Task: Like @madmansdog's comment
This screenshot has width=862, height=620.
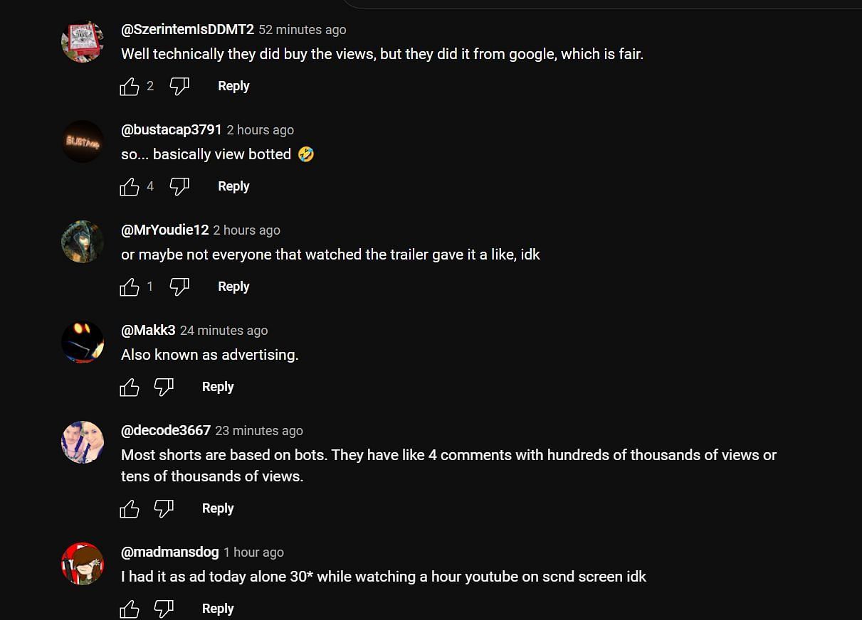Action: pyautogui.click(x=130, y=609)
